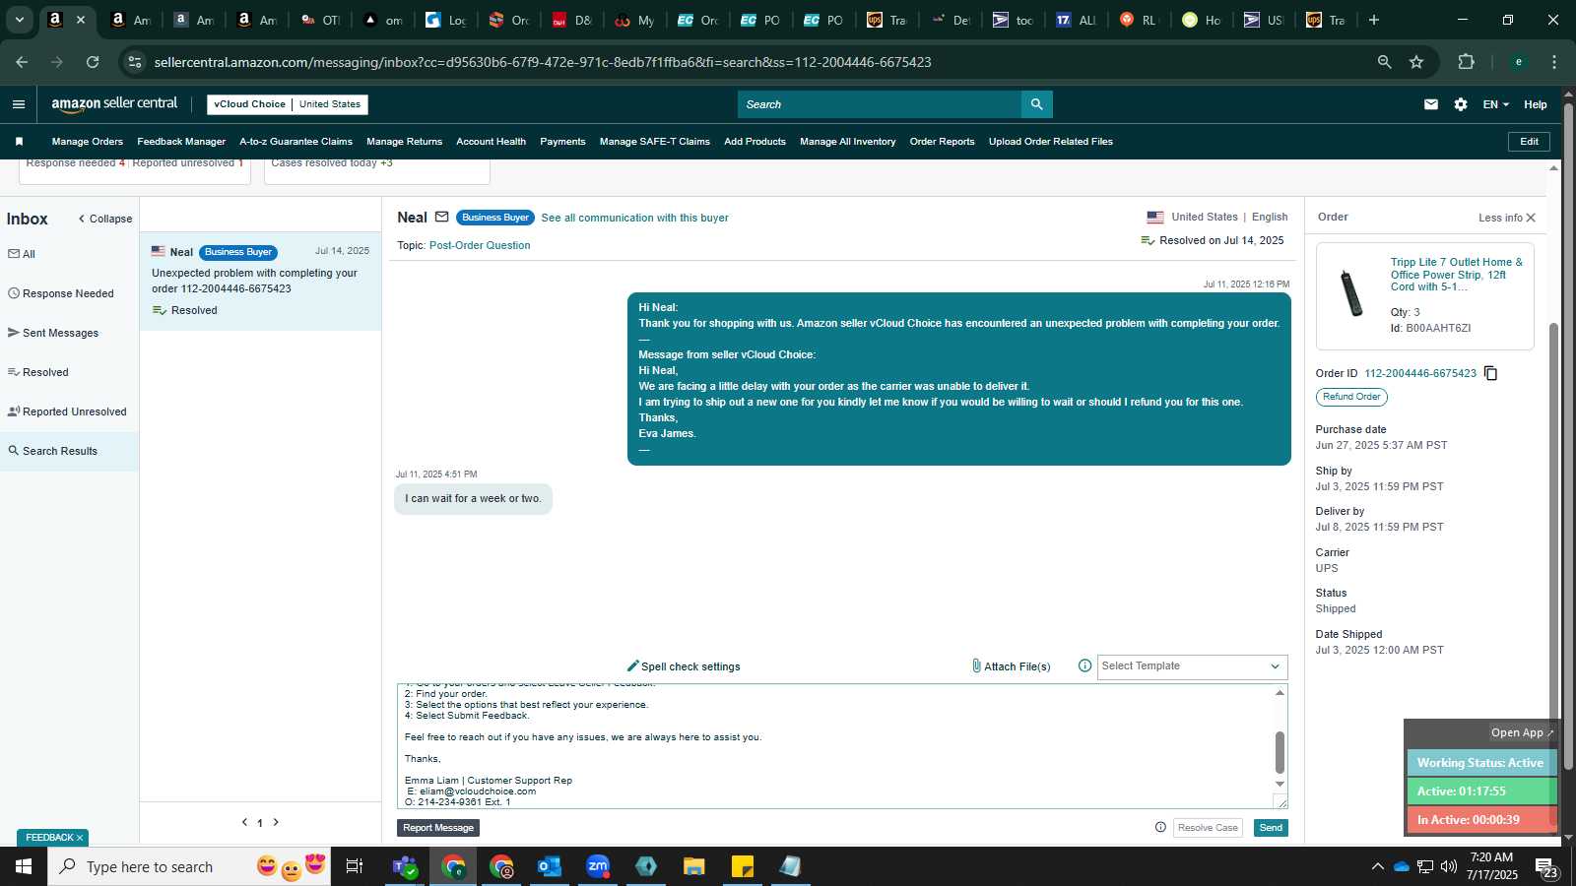This screenshot has width=1576, height=886.
Task: Collapse the Inbox sidebar
Action: pos(104,219)
